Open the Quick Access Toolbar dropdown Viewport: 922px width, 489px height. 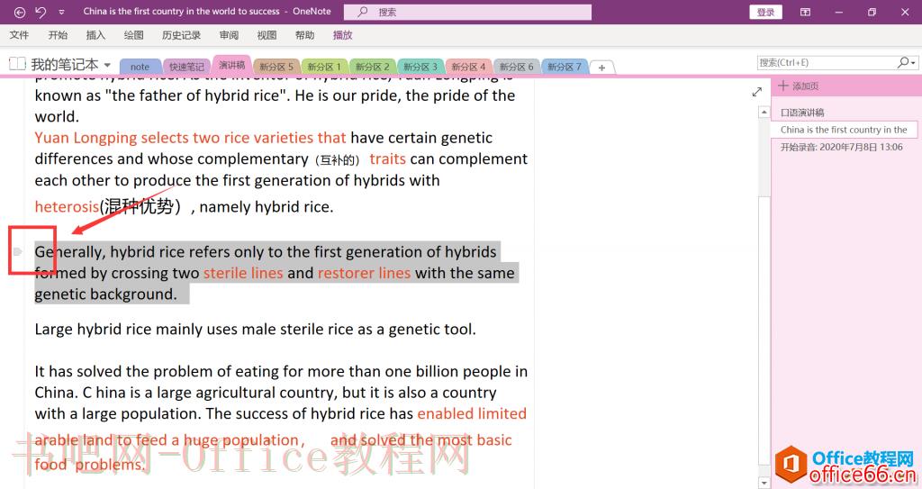(x=62, y=13)
